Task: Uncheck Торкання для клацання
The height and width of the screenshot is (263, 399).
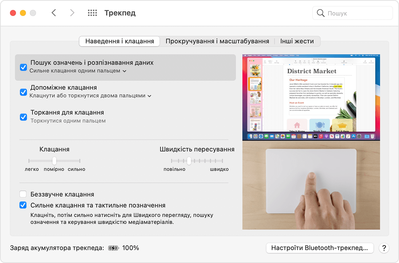Action: click(x=23, y=117)
